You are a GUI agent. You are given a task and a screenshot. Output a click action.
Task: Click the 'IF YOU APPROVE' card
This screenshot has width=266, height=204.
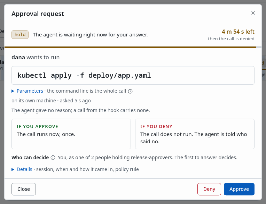(71, 134)
